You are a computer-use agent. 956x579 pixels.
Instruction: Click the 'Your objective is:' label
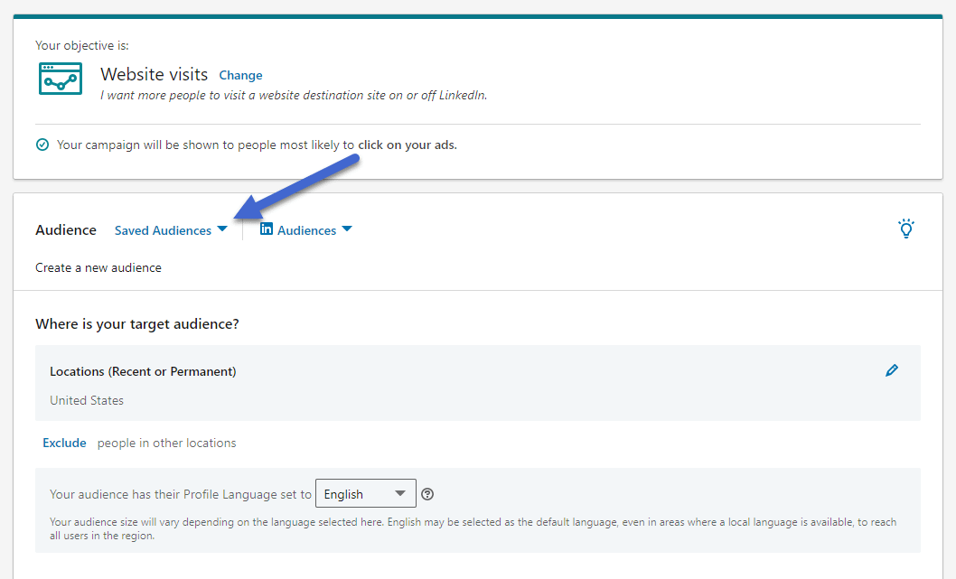coord(82,46)
